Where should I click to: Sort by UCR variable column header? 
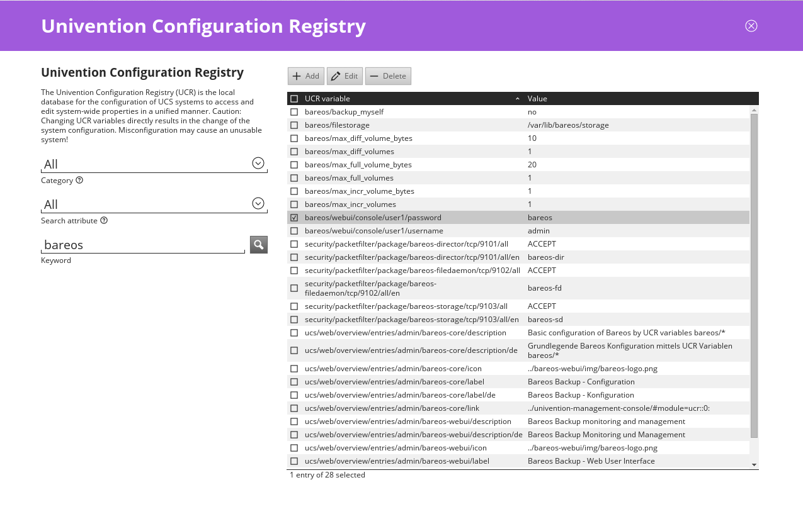point(413,99)
